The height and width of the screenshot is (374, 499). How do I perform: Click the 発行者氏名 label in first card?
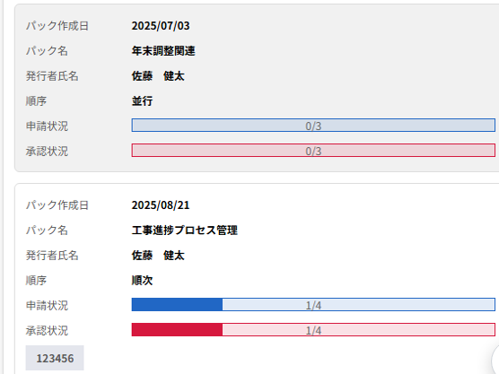[52, 76]
